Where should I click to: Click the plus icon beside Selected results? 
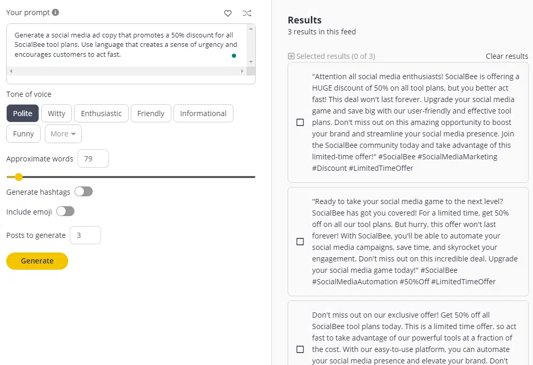pyautogui.click(x=291, y=56)
